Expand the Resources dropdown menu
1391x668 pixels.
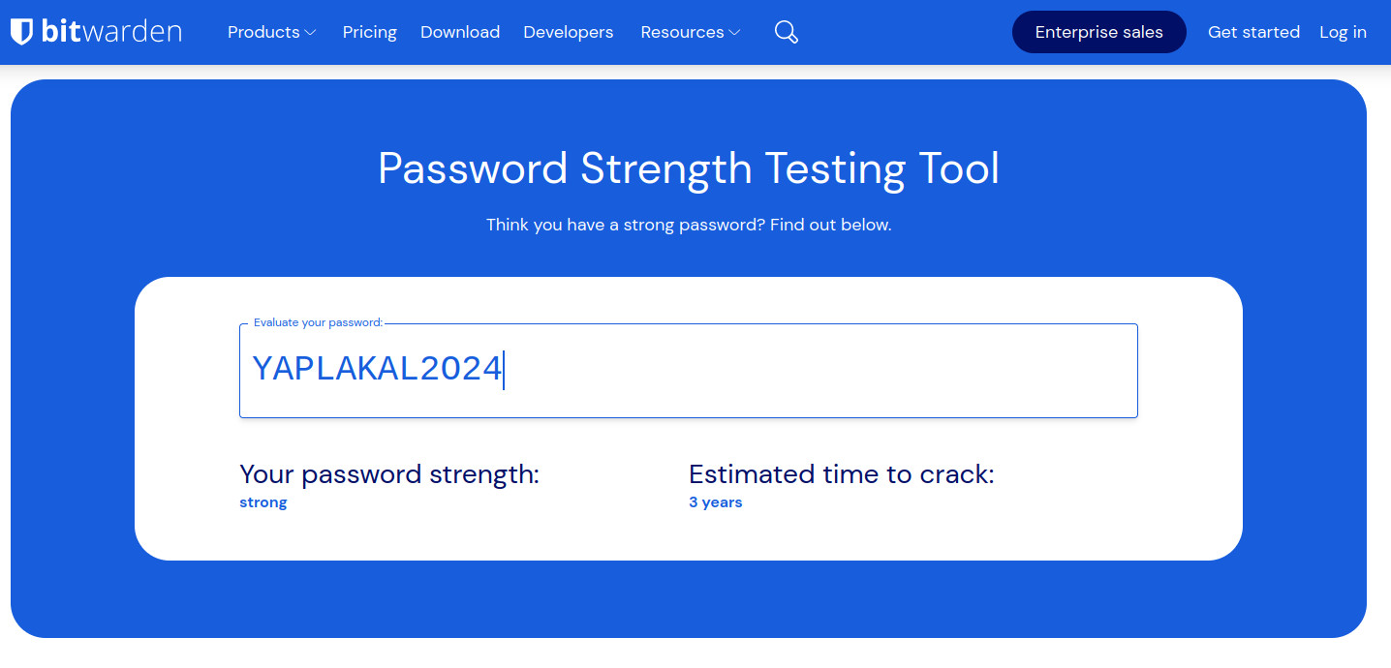(x=691, y=32)
